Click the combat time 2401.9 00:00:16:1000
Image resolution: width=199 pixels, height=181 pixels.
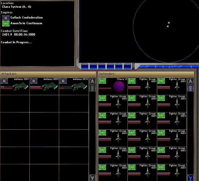pyautogui.click(x=19, y=35)
